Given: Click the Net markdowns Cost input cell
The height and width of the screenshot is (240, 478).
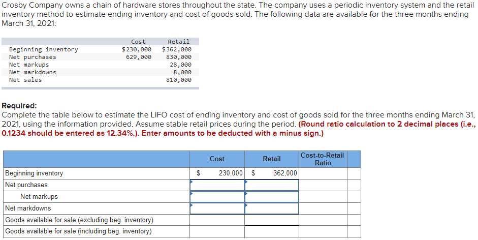Looking at the screenshot, I should (217, 208).
